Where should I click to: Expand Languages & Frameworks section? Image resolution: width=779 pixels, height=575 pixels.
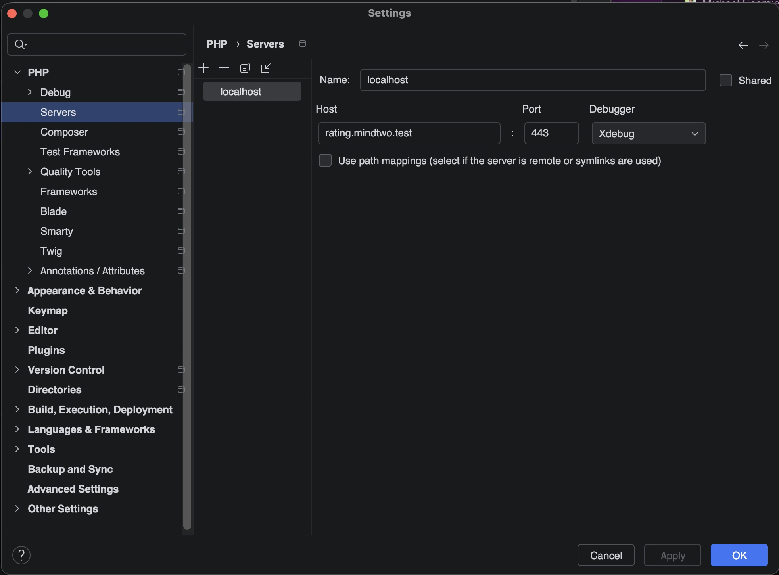(17, 429)
